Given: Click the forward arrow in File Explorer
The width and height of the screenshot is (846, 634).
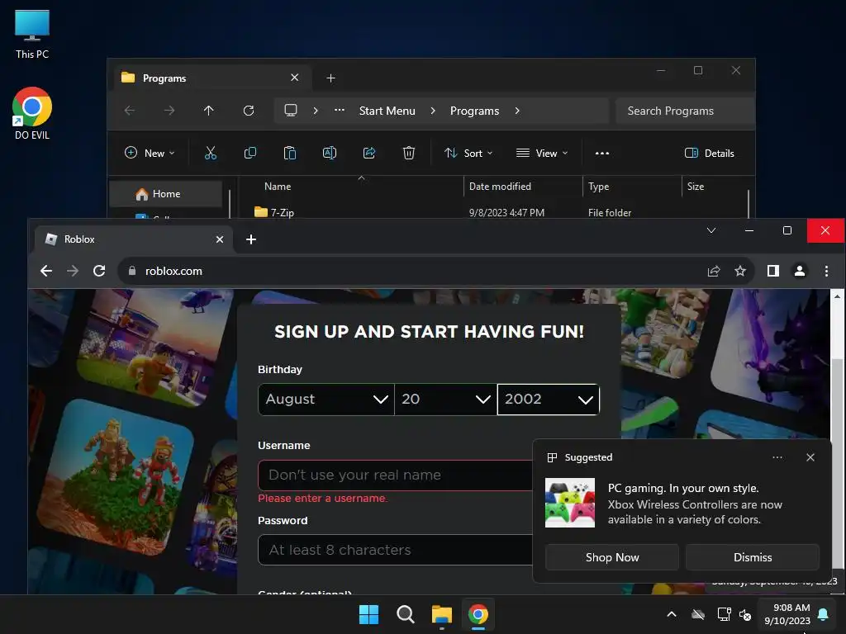Looking at the screenshot, I should 169,111.
